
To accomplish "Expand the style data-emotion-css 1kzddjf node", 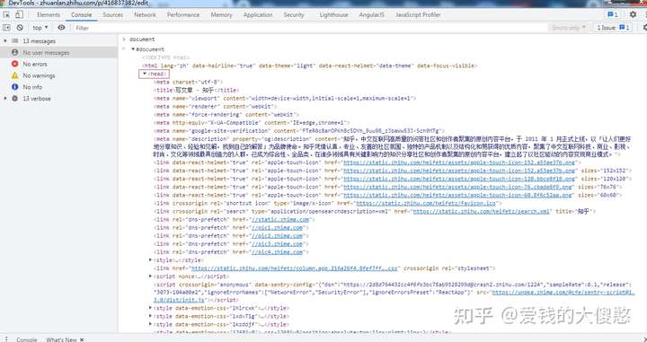I will (151, 324).
